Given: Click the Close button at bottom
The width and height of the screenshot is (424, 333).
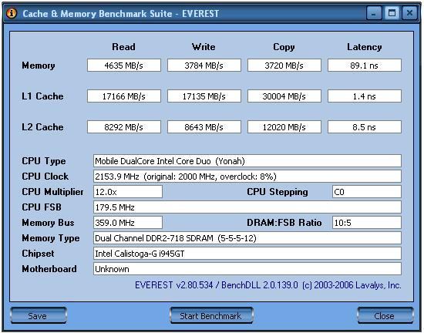Looking at the screenshot, I should [385, 315].
